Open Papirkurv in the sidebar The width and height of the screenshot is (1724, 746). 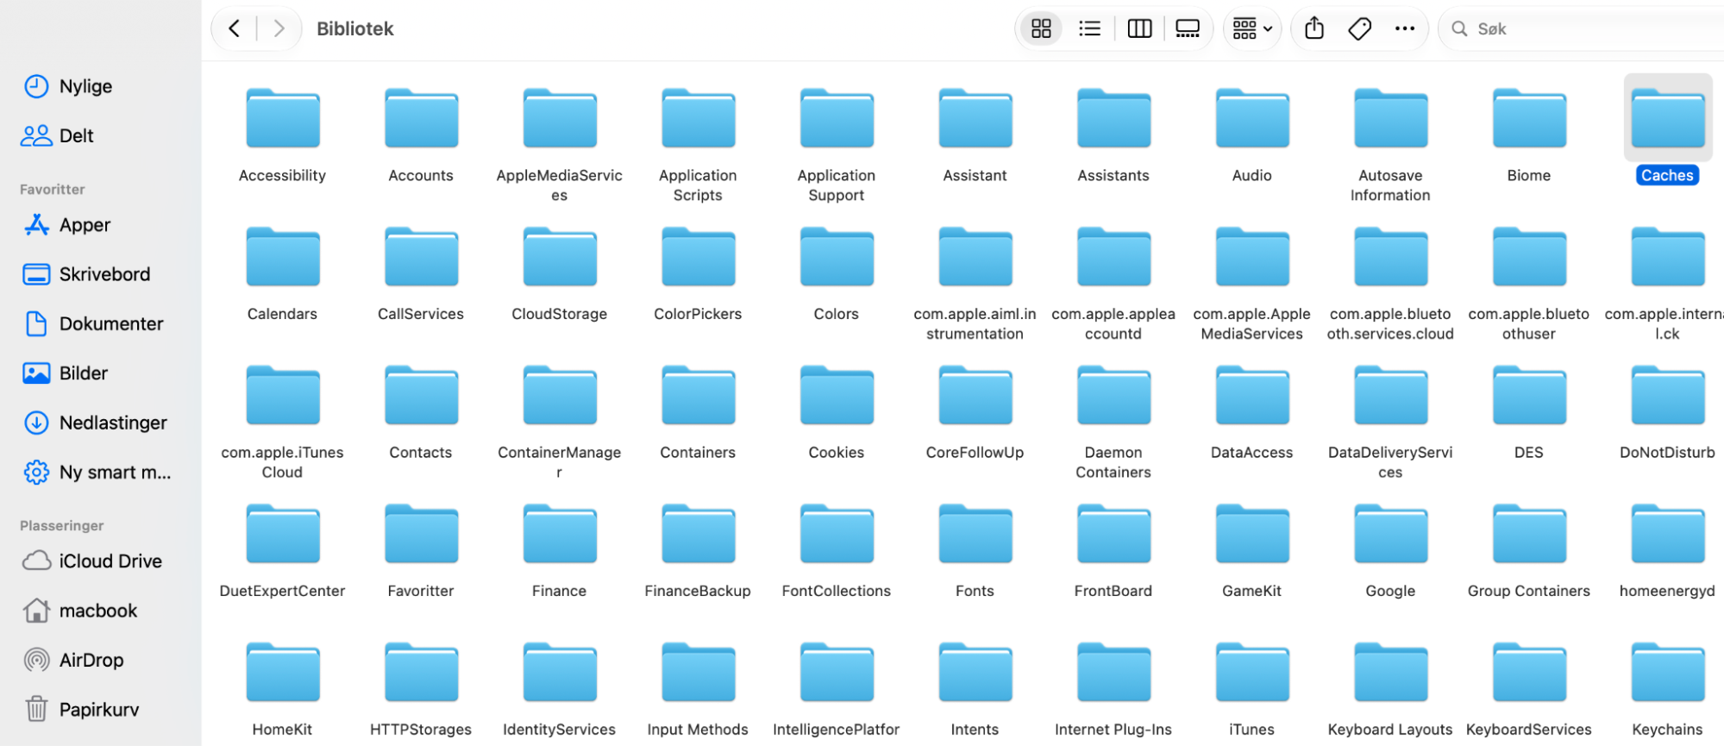coord(101,710)
